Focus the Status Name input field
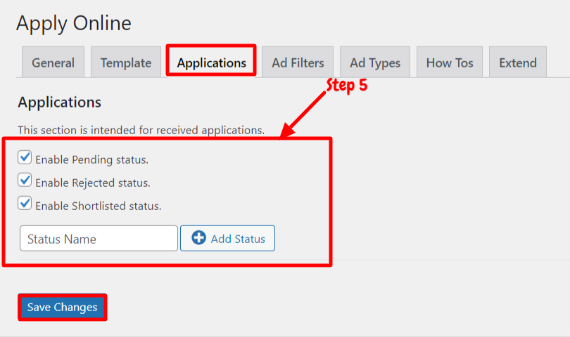The height and width of the screenshot is (337, 570). 99,238
